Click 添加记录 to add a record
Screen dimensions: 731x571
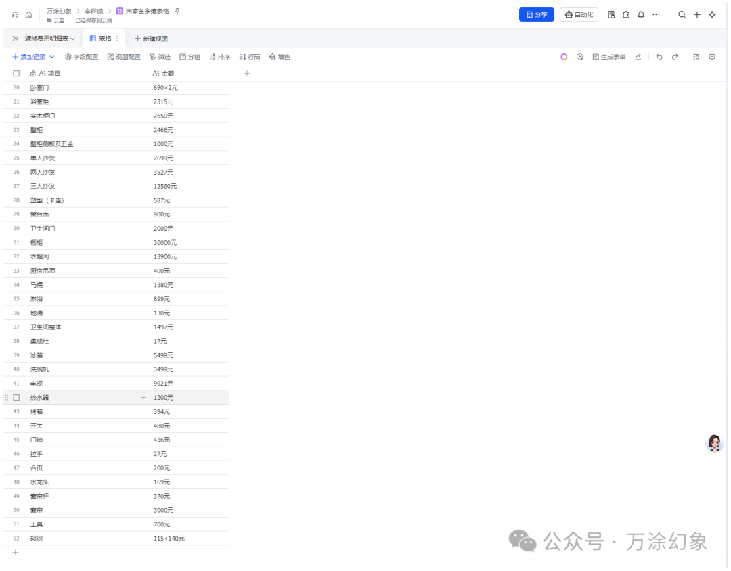pos(29,57)
